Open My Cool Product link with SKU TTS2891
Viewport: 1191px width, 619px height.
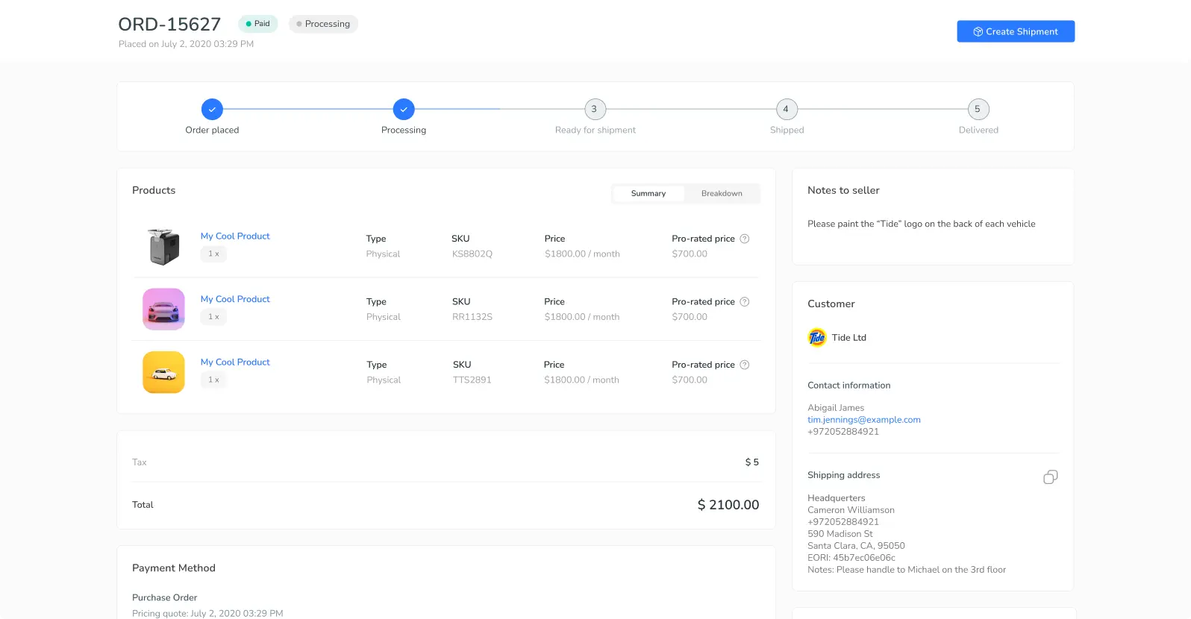(x=235, y=362)
